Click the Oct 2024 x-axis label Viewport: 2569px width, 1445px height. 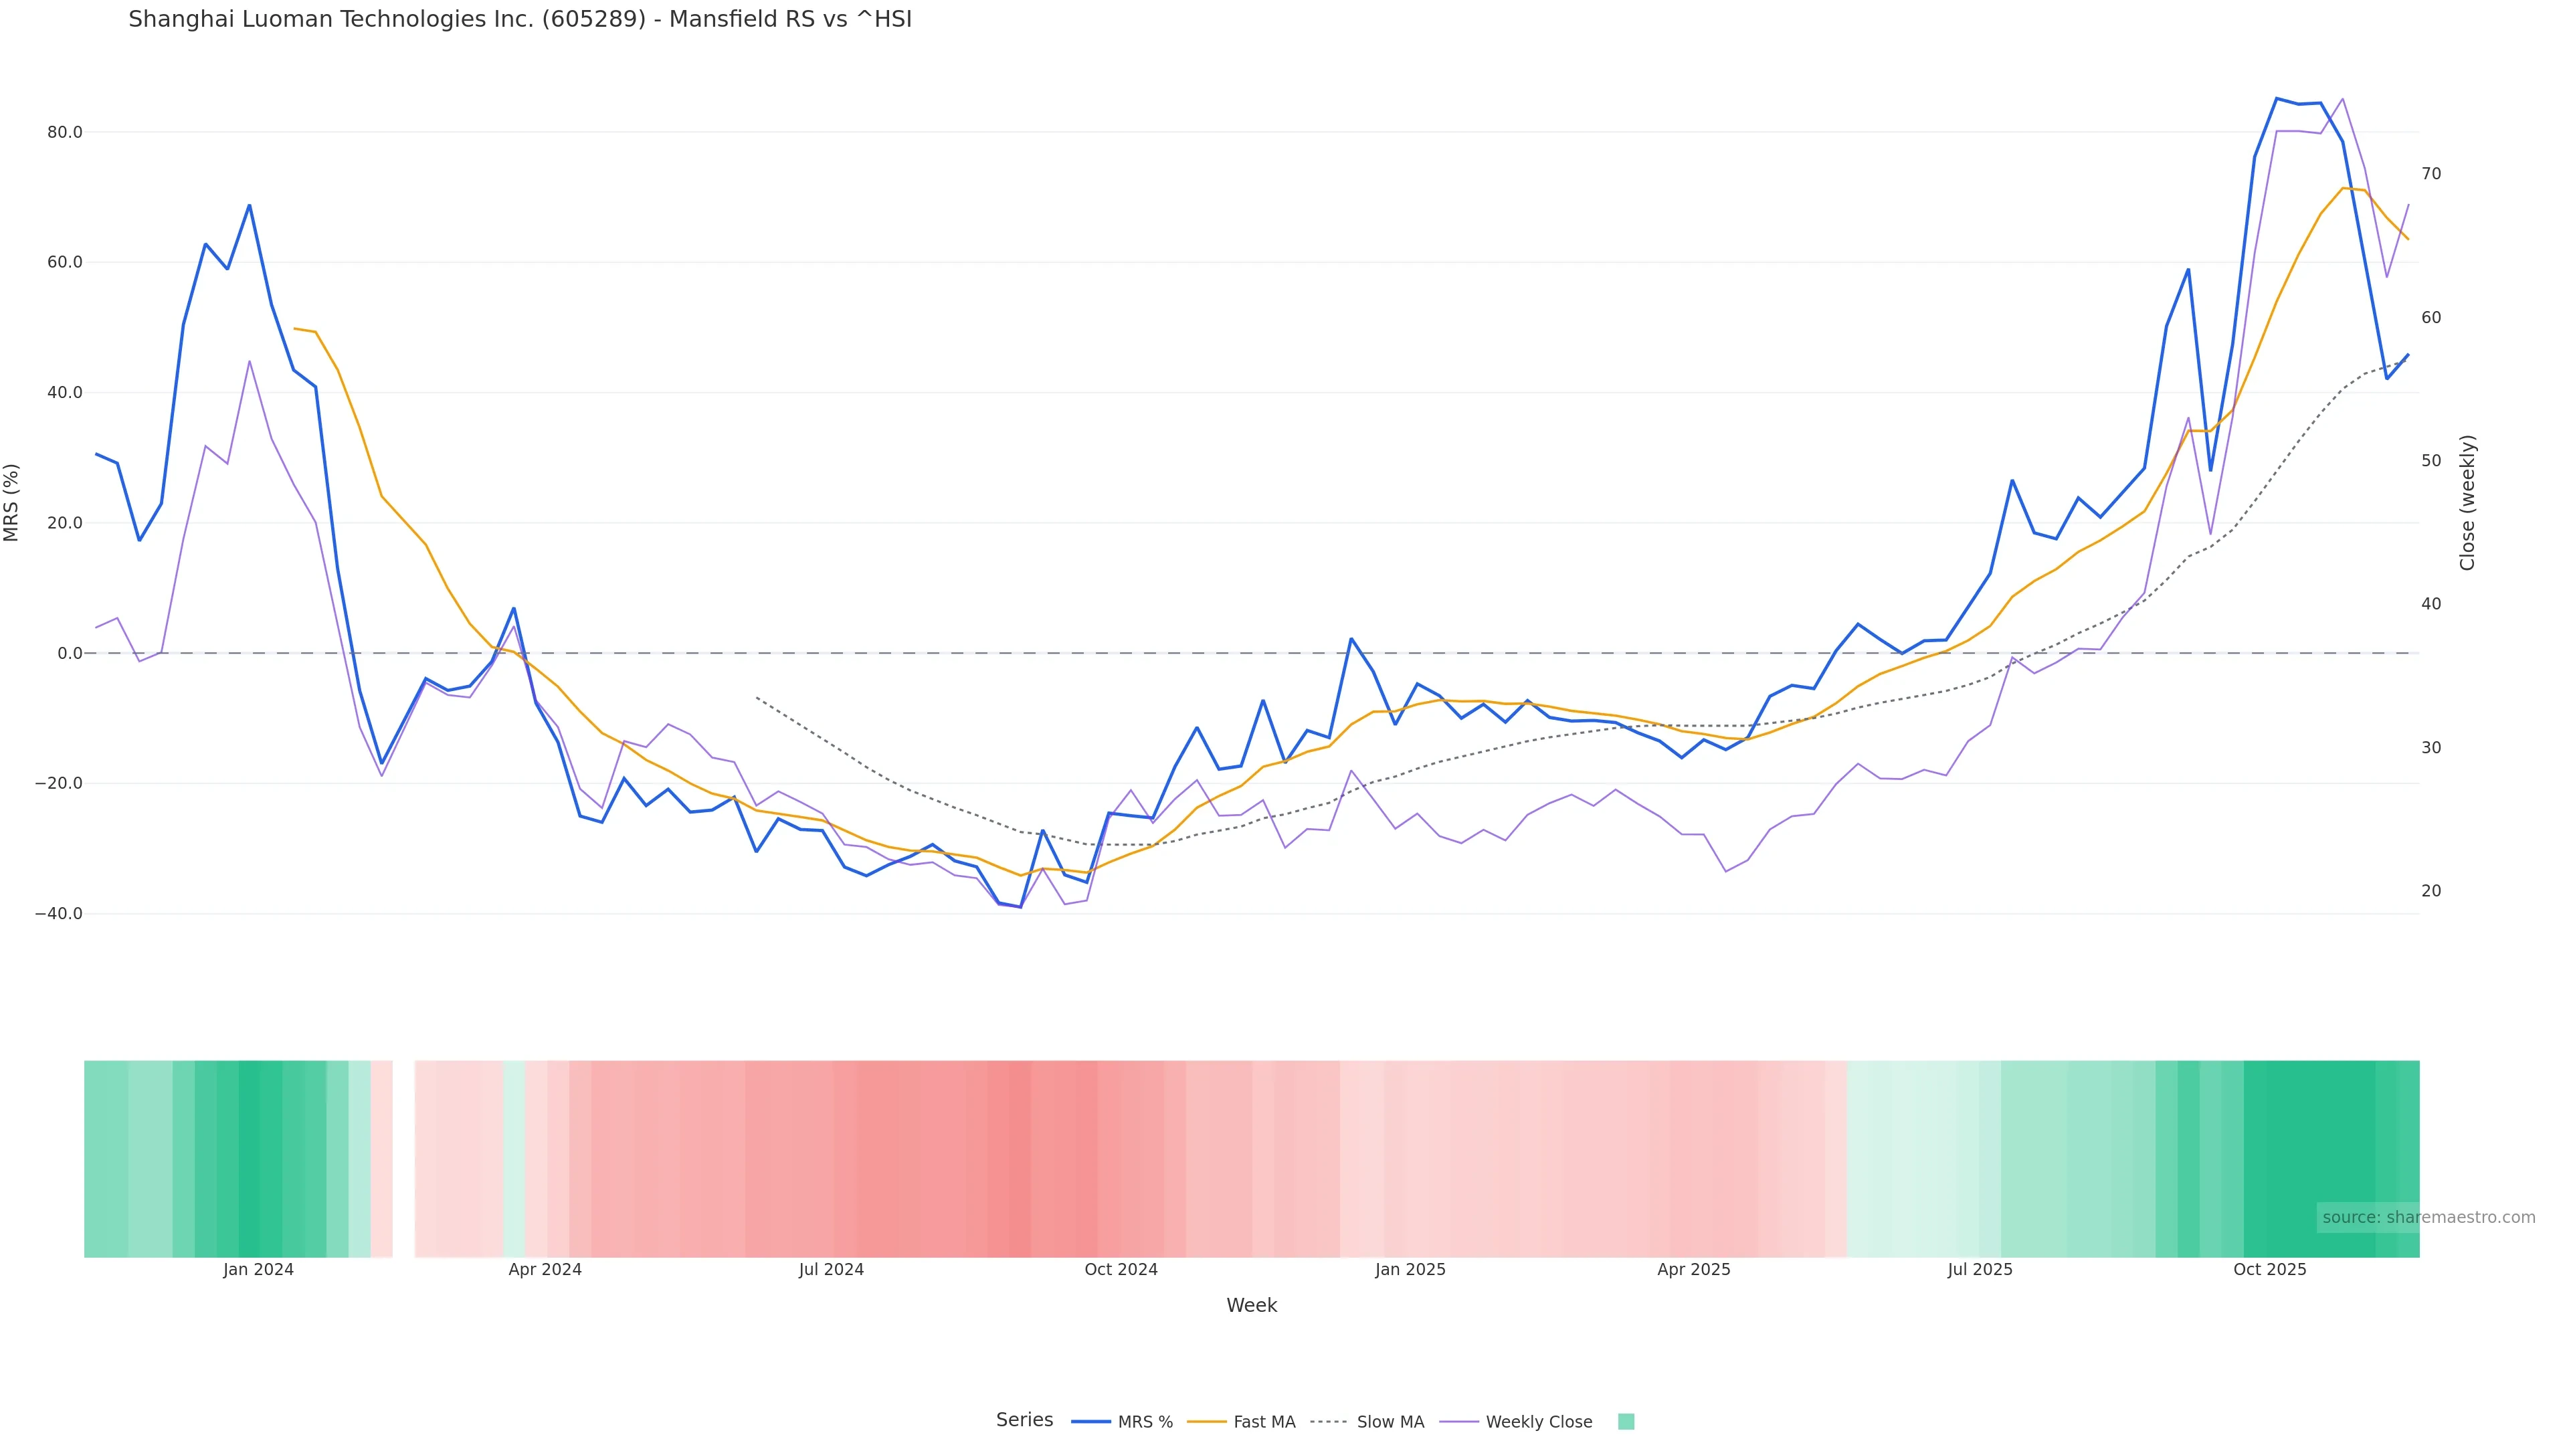click(x=1121, y=1270)
